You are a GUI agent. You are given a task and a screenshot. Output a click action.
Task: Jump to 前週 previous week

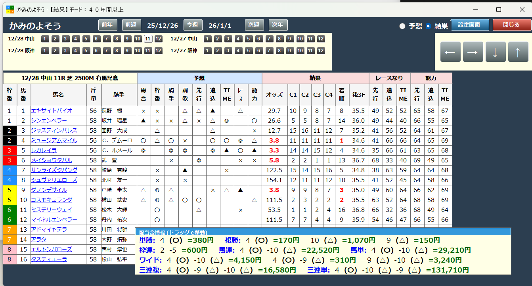(x=132, y=25)
